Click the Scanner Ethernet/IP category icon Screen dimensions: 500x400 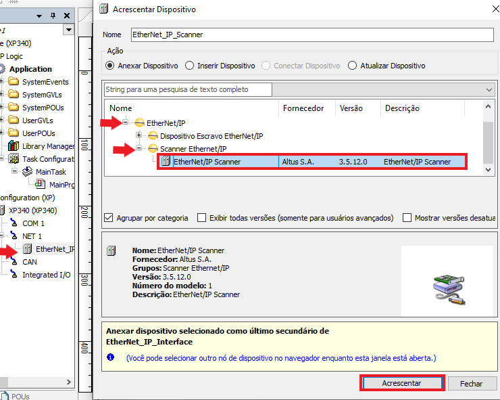153,149
